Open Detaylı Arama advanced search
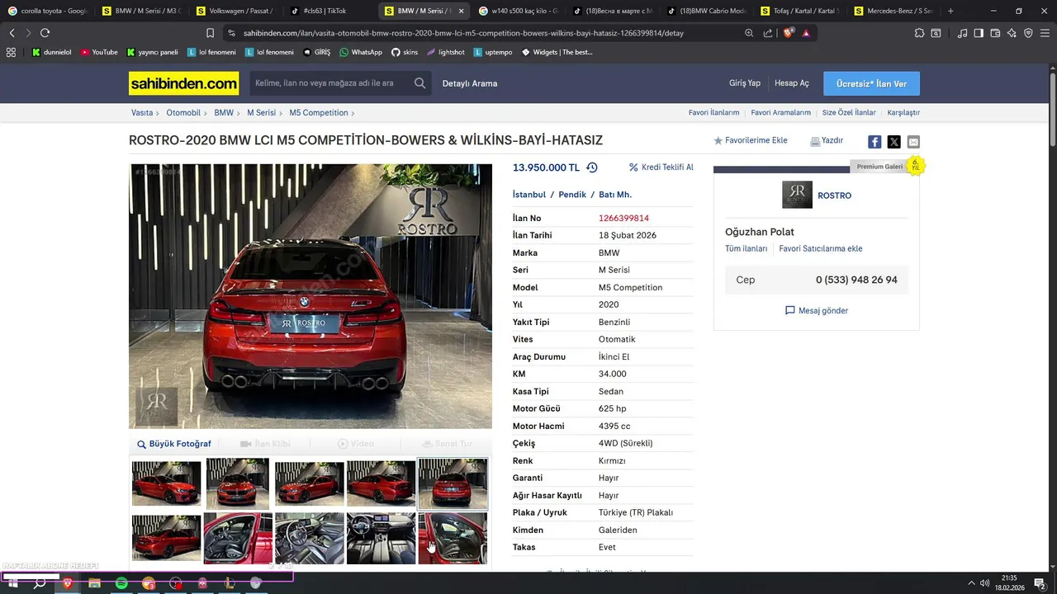Viewport: 1057px width, 594px height. click(470, 83)
